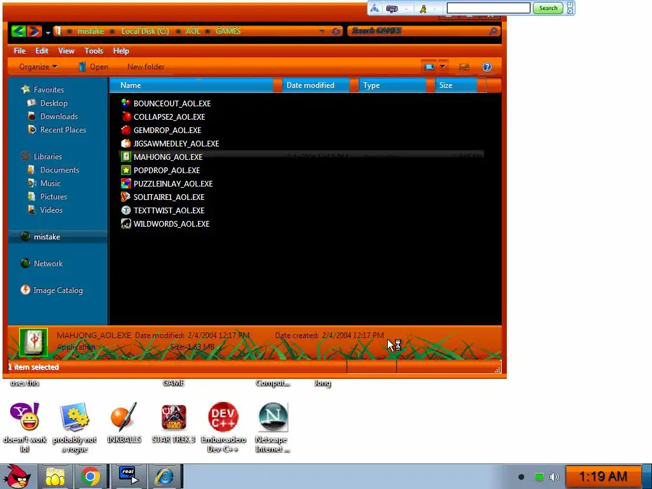Click AOL breadcrumb in address bar
Screen dimensions: 652x489
pos(192,31)
